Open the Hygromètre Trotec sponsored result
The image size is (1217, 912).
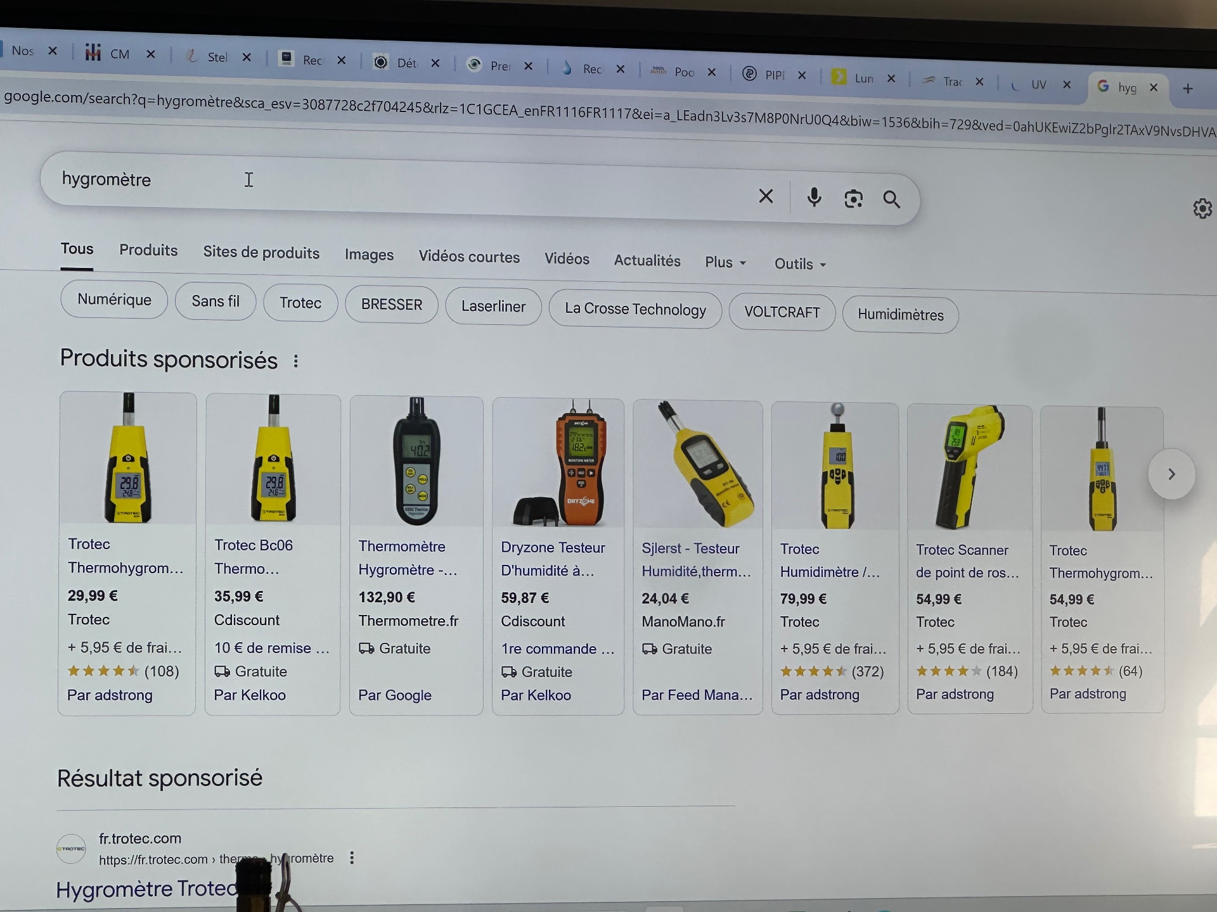147,889
